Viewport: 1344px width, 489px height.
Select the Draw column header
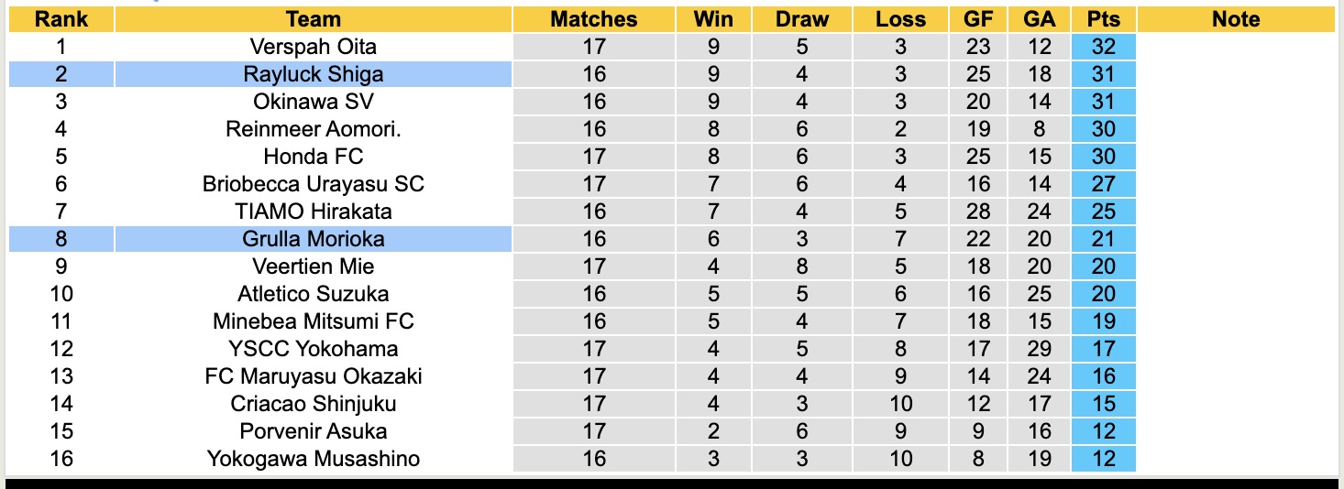tap(801, 19)
